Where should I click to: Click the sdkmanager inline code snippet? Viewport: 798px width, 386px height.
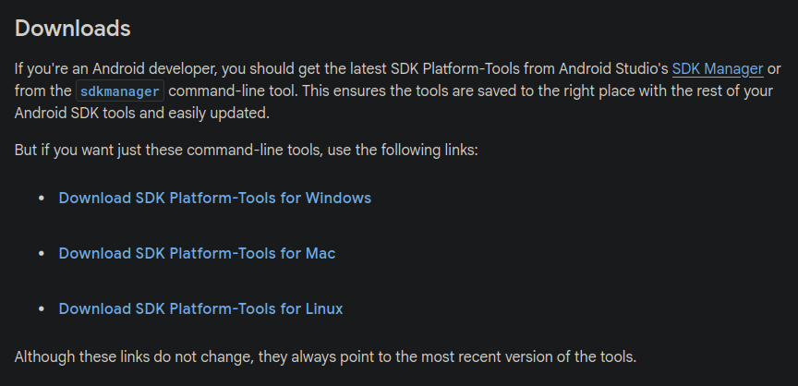[x=120, y=91]
